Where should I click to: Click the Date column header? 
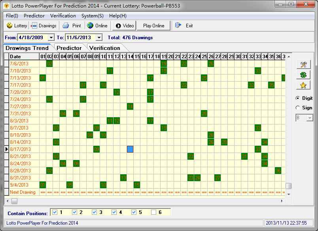tap(24, 57)
